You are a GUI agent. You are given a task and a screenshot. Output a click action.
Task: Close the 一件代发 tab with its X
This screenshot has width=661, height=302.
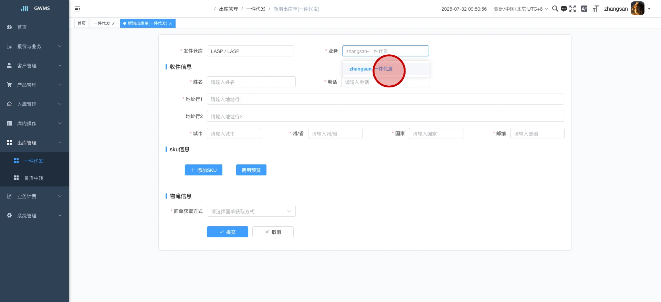(x=113, y=24)
